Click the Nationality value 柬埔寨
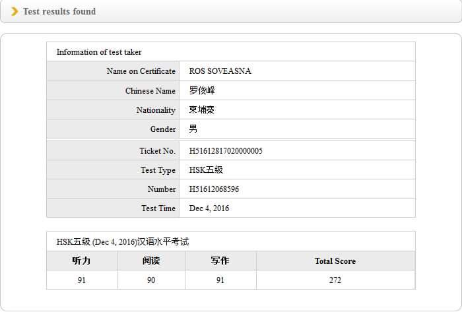The width and height of the screenshot is (462, 312). (x=202, y=109)
